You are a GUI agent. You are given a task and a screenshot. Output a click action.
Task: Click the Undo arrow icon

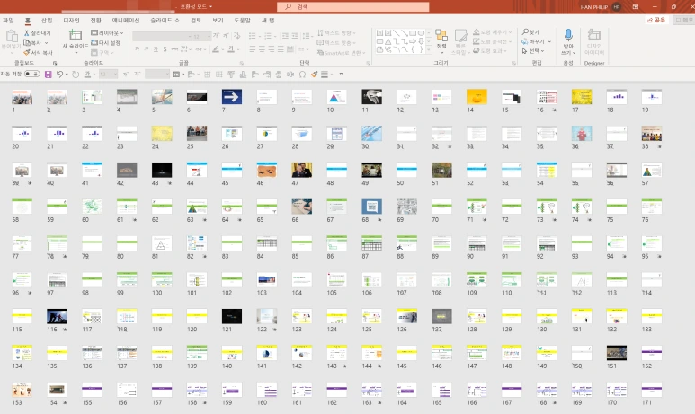pyautogui.click(x=59, y=75)
